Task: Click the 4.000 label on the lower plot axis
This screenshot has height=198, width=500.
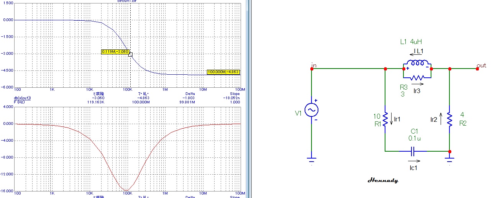Action: 8,107
